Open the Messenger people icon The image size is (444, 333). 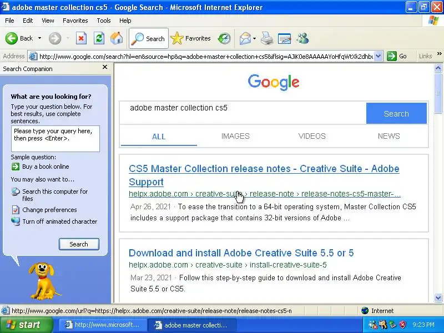click(302, 38)
